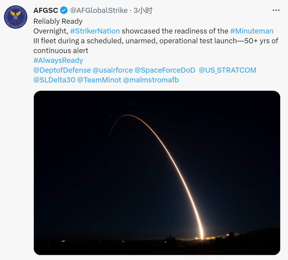Visit the @DeptofDefense mention
288x260 pixels.
[x=62, y=70]
